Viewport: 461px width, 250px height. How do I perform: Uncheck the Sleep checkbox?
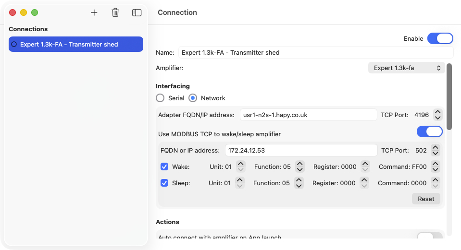click(x=164, y=183)
